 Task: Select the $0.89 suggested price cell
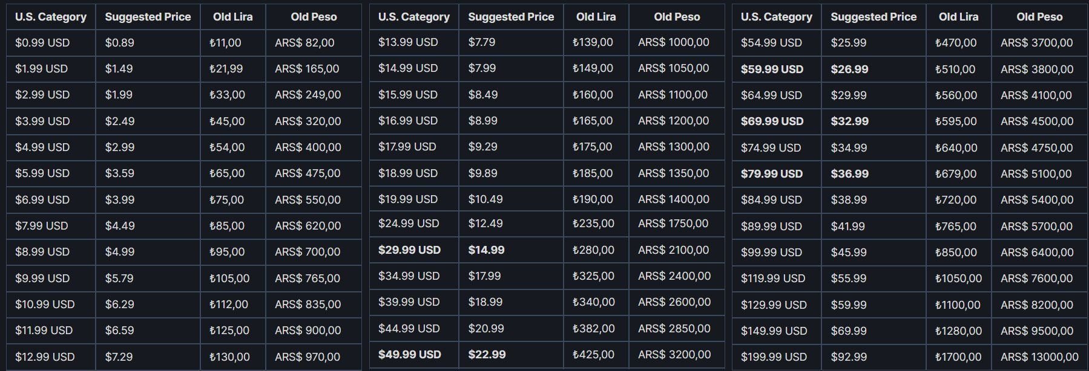120,43
